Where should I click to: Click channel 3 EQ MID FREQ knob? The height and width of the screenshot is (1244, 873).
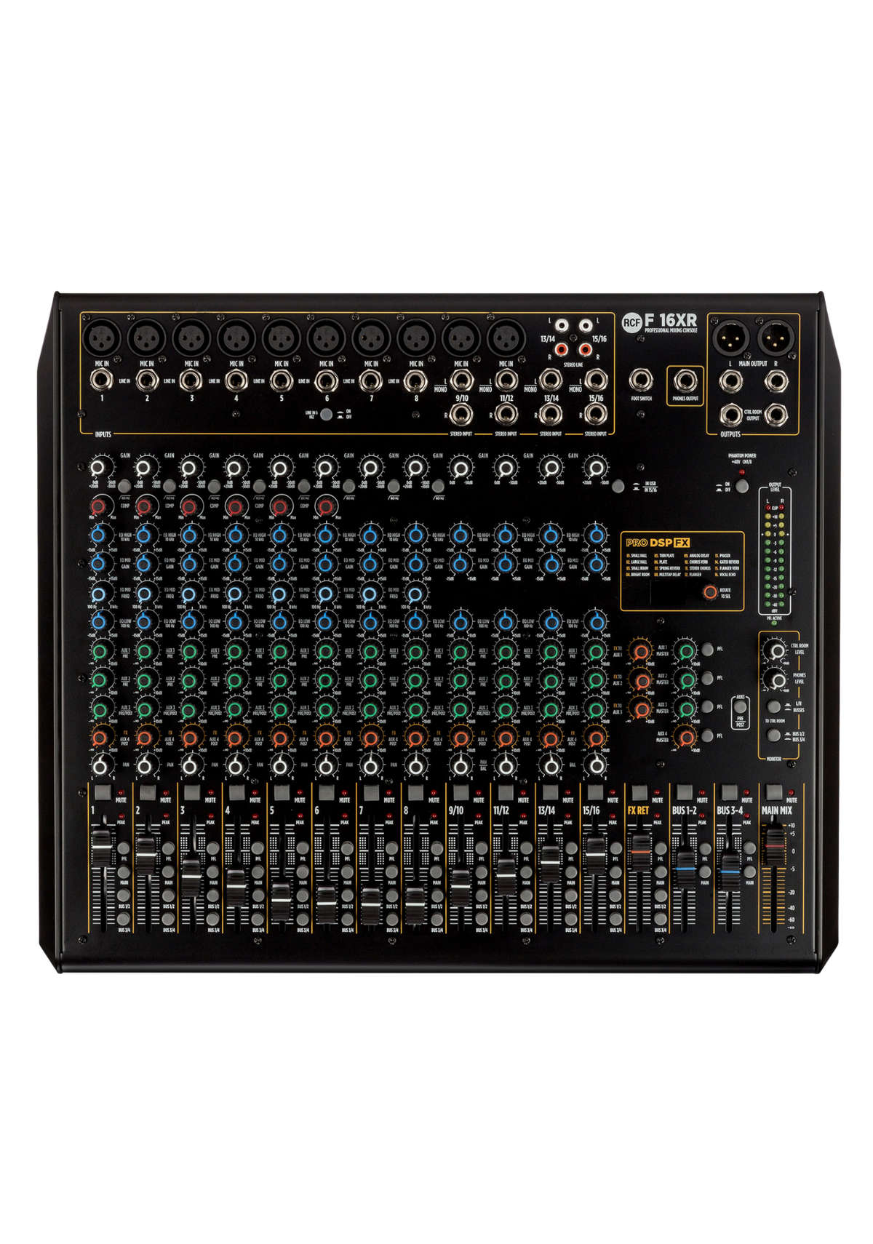click(x=191, y=593)
